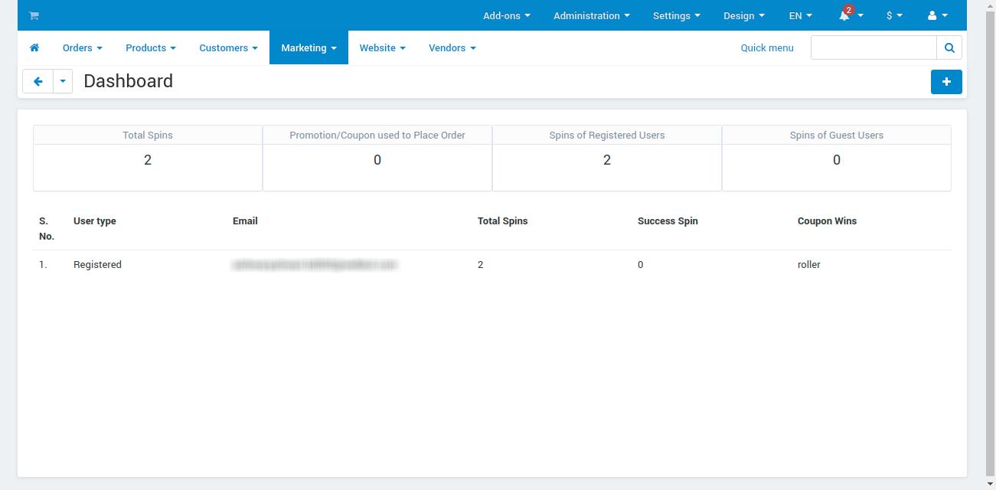Click into the search input field
The height and width of the screenshot is (490, 996).
(x=874, y=47)
